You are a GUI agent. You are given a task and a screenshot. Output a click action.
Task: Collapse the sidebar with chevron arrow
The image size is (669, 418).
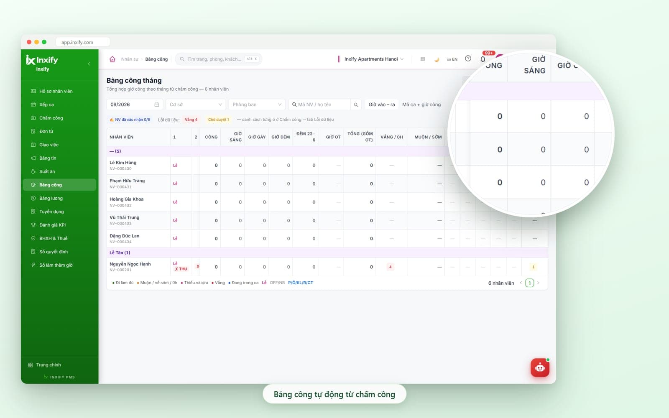click(x=89, y=64)
